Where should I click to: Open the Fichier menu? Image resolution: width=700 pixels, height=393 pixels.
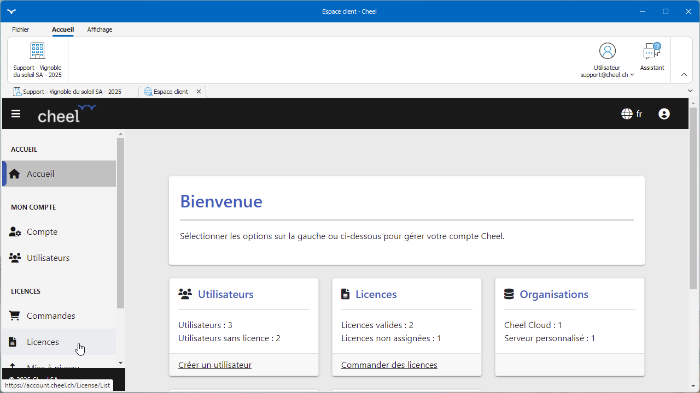click(x=21, y=29)
